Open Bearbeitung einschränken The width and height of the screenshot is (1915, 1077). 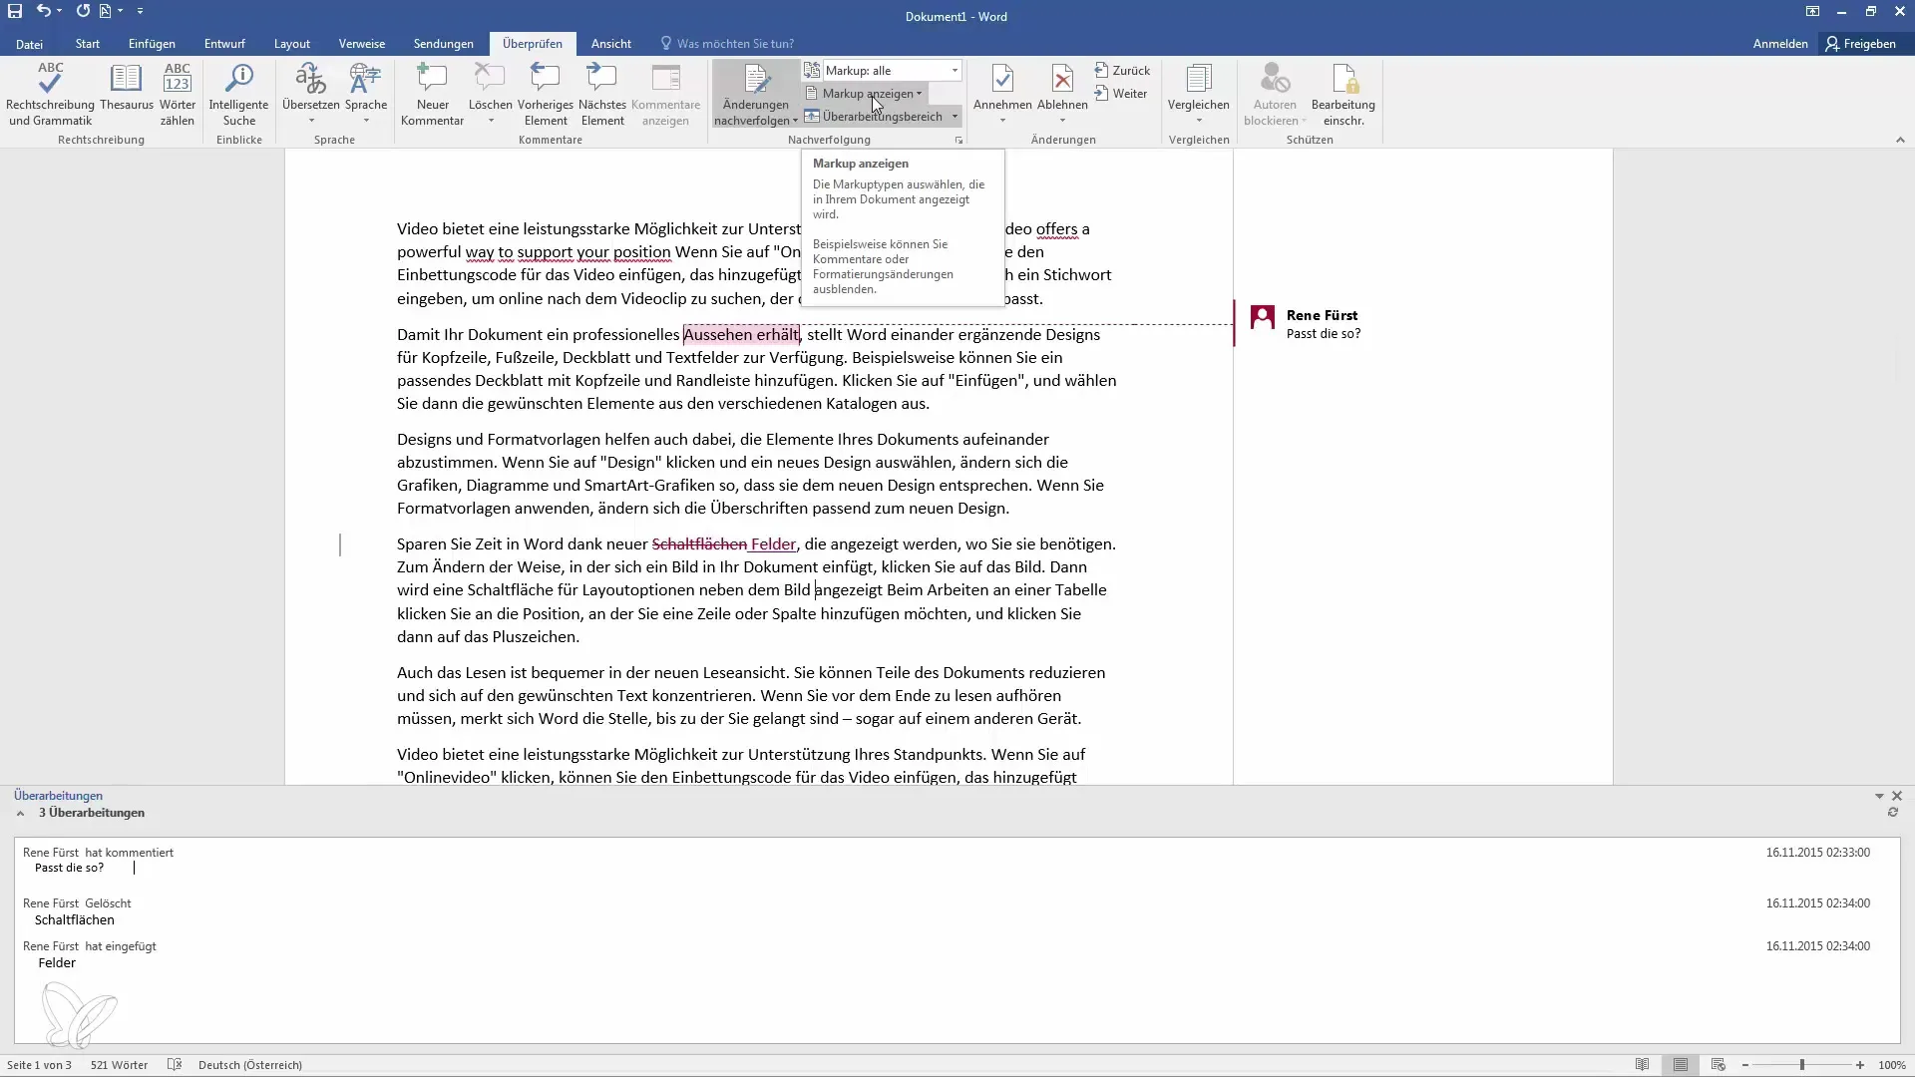1343,94
